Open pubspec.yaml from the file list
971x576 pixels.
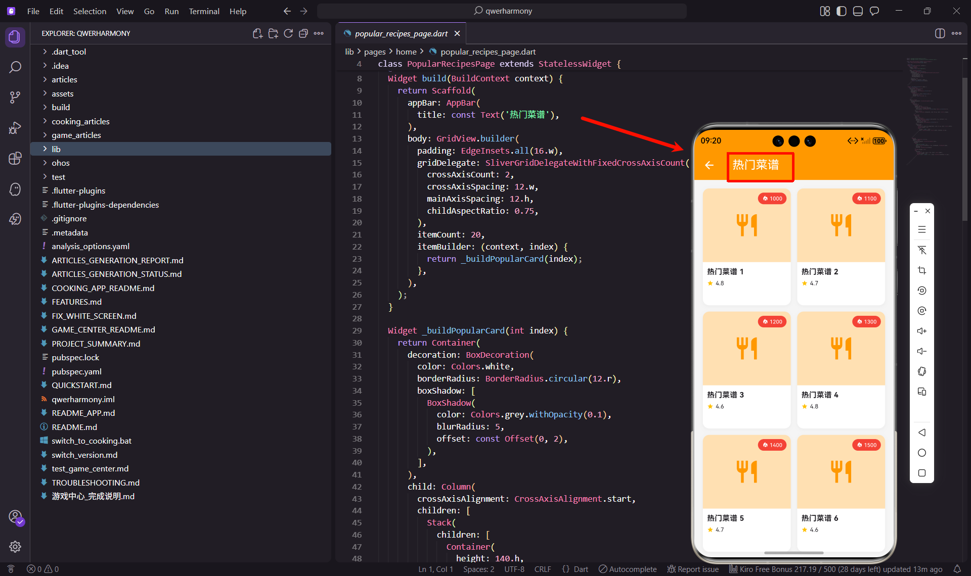76,371
